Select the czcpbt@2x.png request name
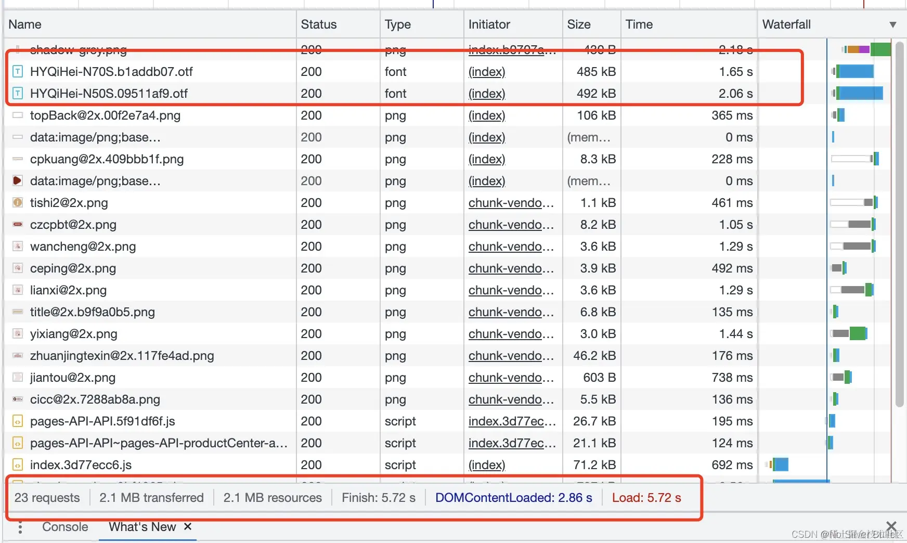This screenshot has width=907, height=543. coord(73,225)
